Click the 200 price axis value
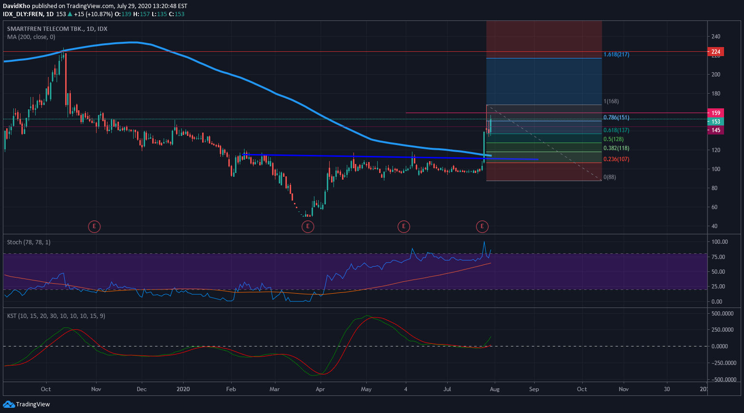744x413 pixels. pos(715,75)
